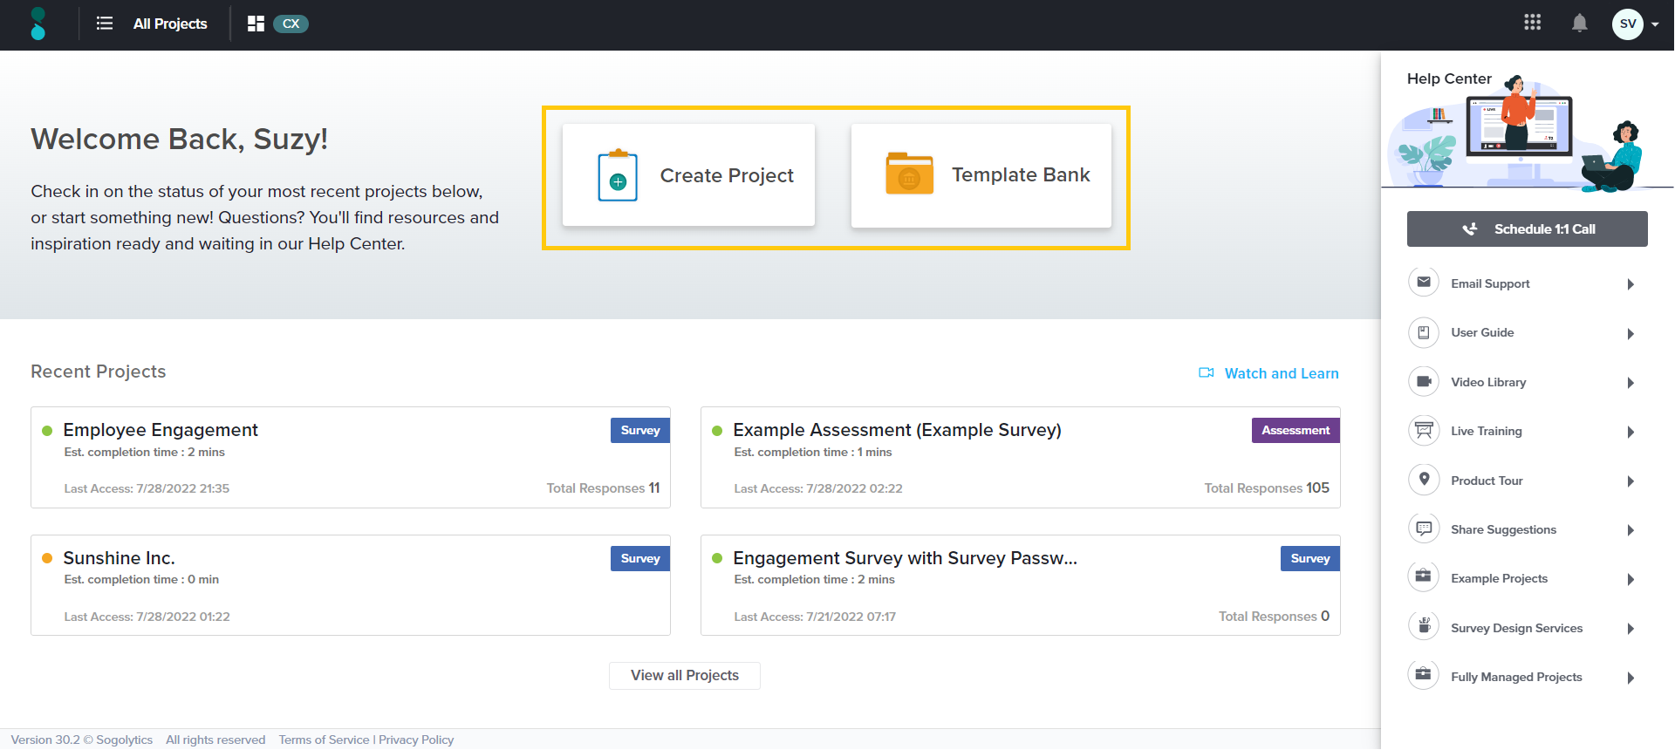This screenshot has height=750, width=1675.
Task: Click the phone icon on Schedule Call
Action: point(1470,228)
